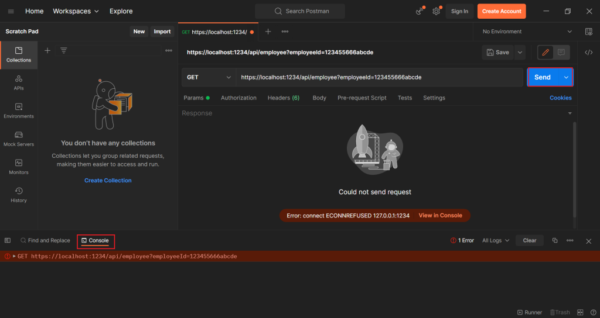This screenshot has width=600, height=318.
Task: Open the code snippet icon
Action: click(x=589, y=52)
